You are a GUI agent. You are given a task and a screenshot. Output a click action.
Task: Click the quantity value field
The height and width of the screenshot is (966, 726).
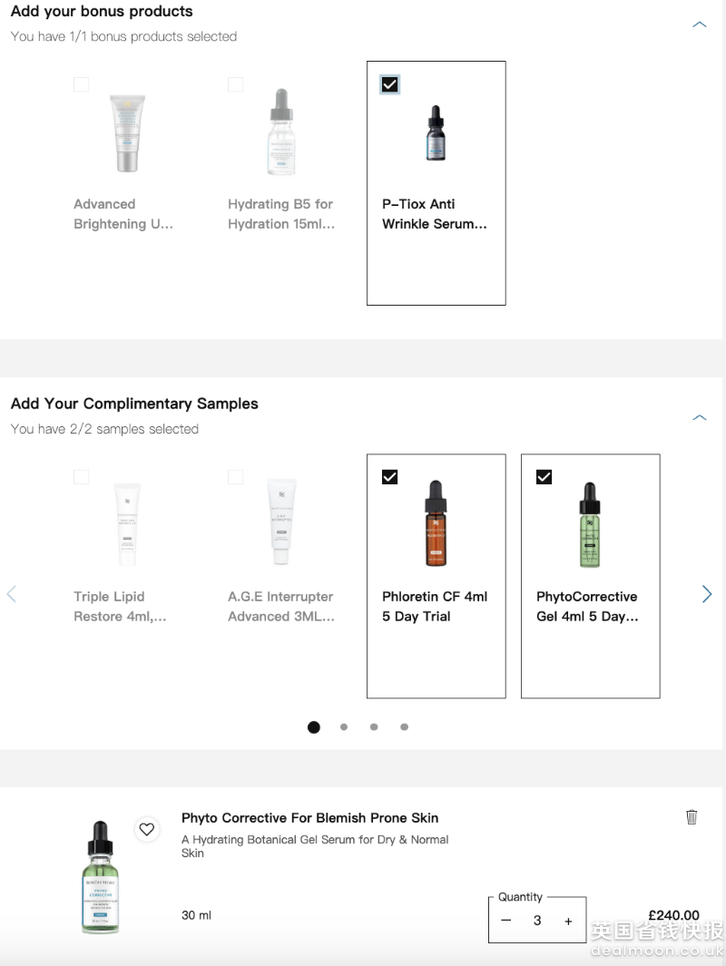(x=537, y=921)
